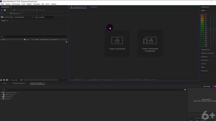Select the Pan Behind anchor tool

[18, 10]
